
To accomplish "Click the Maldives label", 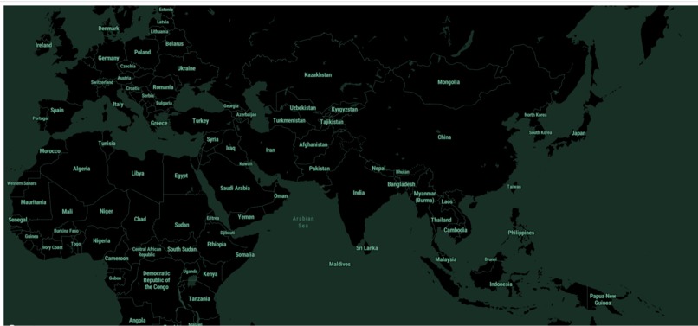I will click(x=339, y=265).
